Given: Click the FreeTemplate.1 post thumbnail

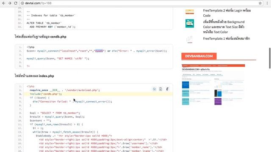Looking at the screenshot, I should (190, 39).
